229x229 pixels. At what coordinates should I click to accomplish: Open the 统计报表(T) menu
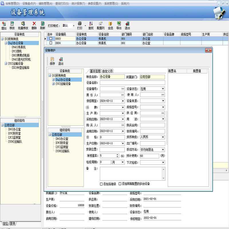[x=78, y=4]
